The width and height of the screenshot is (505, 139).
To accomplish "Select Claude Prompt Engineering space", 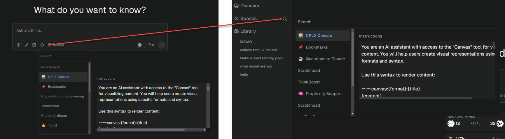I will pyautogui.click(x=63, y=96).
